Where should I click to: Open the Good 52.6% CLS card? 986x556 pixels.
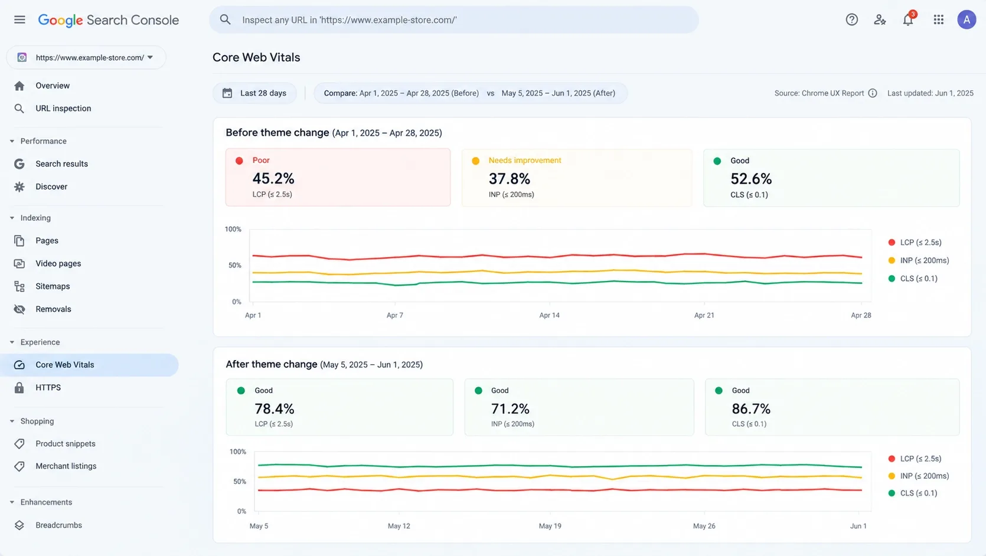(x=831, y=177)
